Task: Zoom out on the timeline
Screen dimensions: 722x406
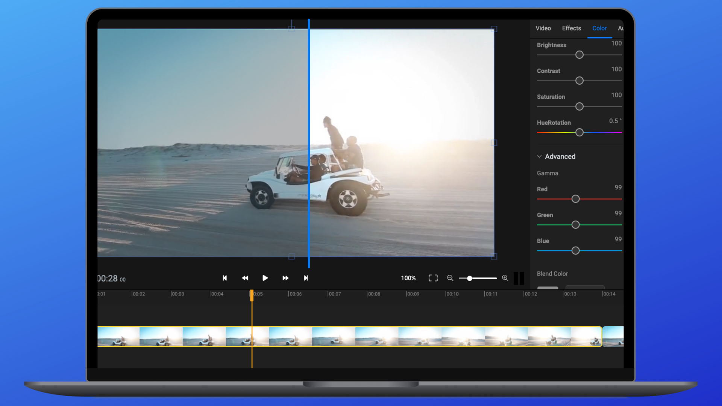Action: pos(450,278)
